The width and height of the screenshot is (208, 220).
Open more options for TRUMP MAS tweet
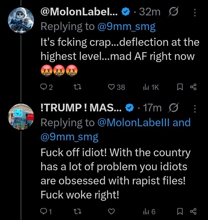194,108
